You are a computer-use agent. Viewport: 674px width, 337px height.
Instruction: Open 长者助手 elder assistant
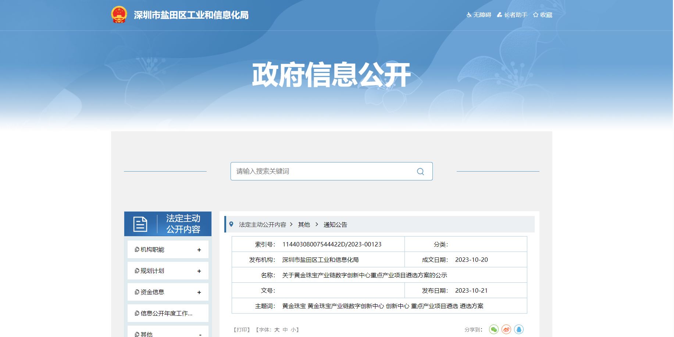512,15
